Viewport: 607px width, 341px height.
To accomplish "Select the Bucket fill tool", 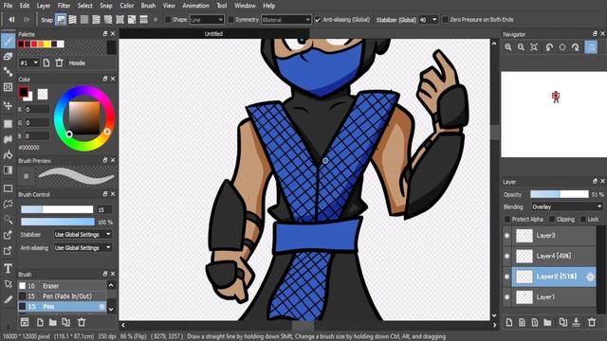I will pyautogui.click(x=8, y=154).
